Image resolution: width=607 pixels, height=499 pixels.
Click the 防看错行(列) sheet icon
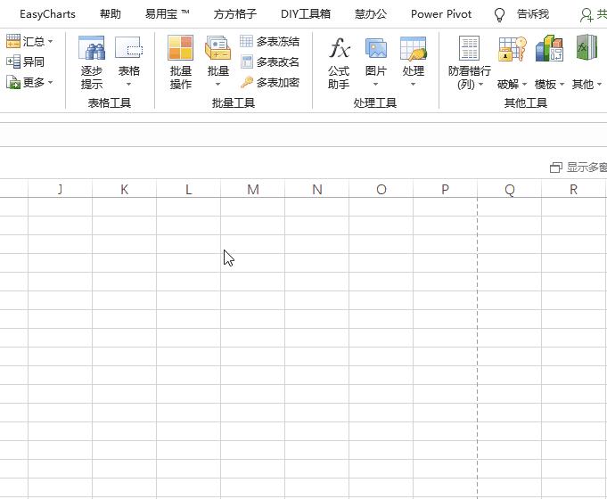click(x=469, y=47)
